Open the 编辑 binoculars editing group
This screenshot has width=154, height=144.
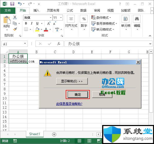pos(137,23)
